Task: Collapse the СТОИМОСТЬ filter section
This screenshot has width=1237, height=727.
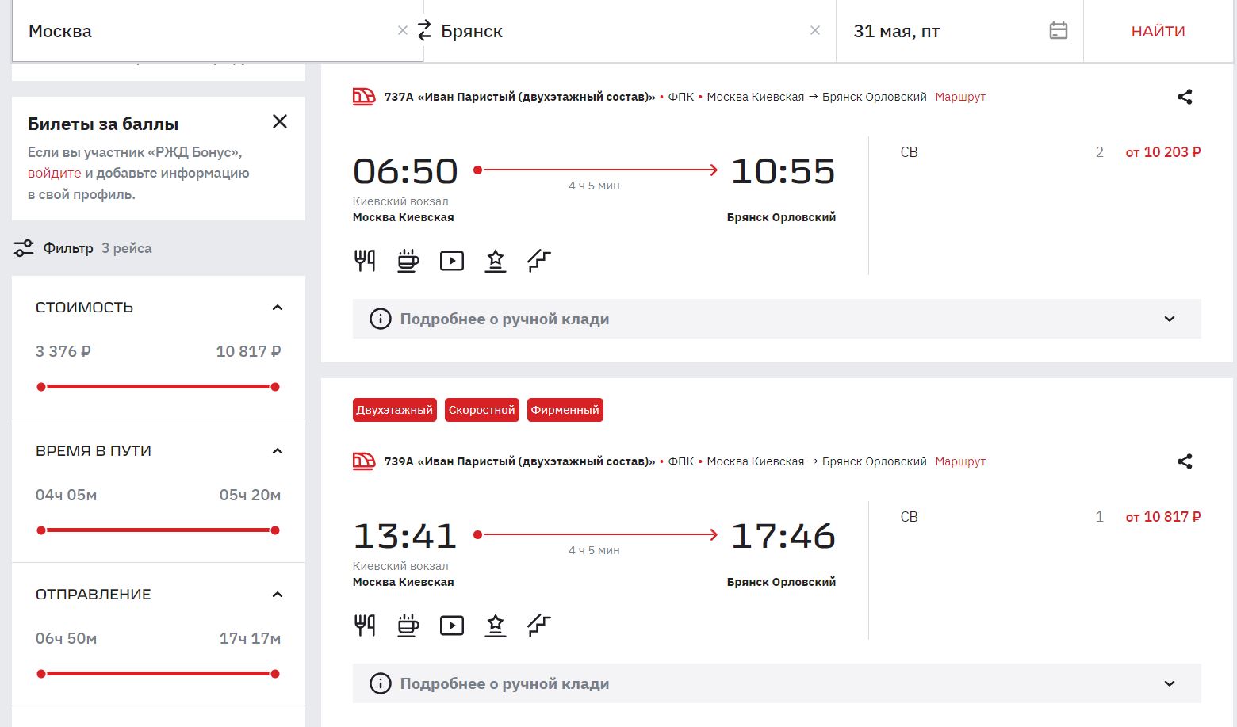Action: click(x=278, y=308)
